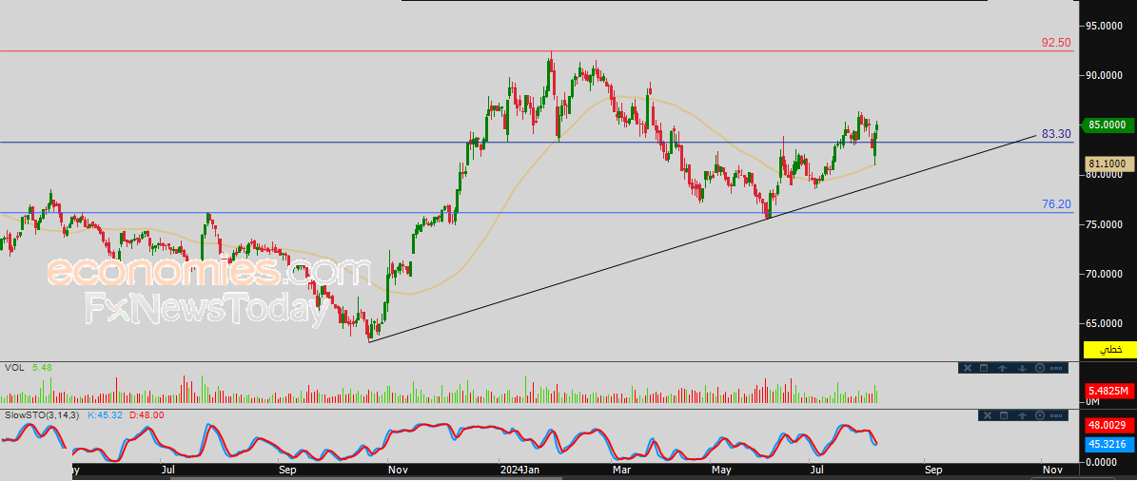
Task: Click the green 85.0000 price tag
Action: pos(1107,125)
